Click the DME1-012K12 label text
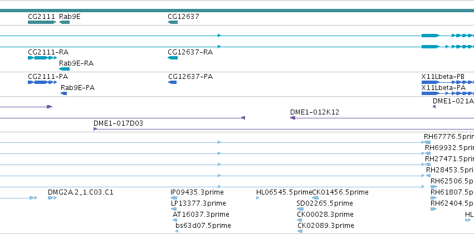This screenshot has width=474, height=234. [x=315, y=112]
